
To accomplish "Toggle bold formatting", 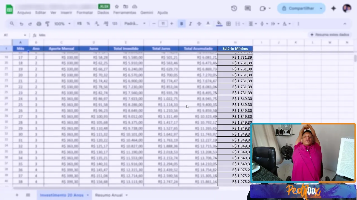I will pos(182,24).
